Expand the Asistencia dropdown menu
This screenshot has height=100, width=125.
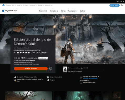pyautogui.click(x=48, y=5)
